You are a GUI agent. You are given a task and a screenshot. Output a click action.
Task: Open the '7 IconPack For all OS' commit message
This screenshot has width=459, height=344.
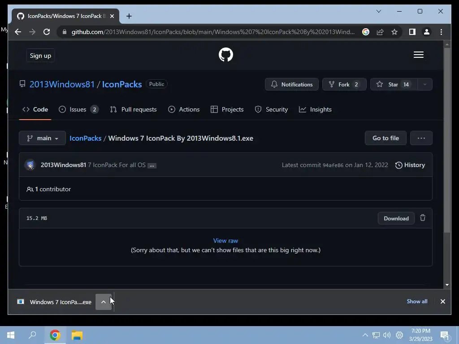tap(117, 165)
